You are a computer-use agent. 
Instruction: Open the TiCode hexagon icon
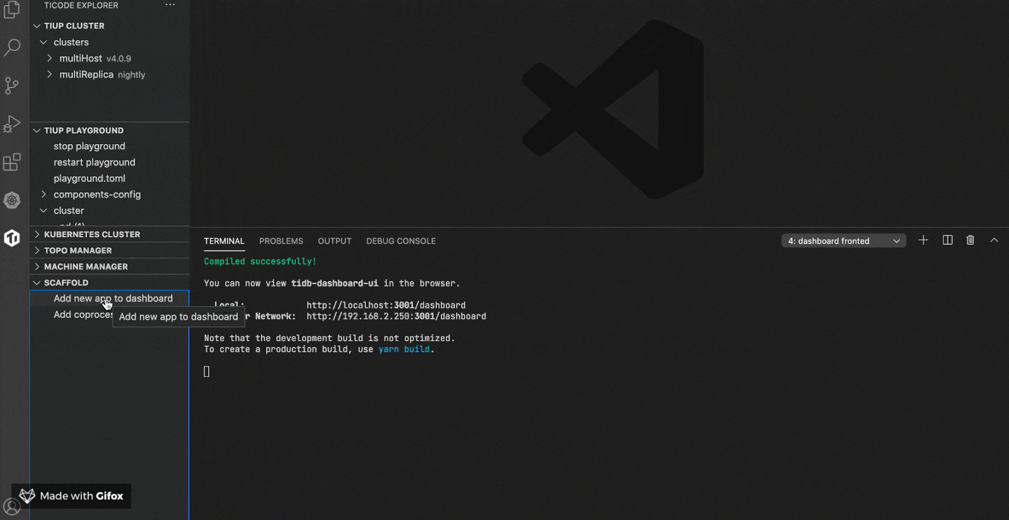tap(12, 238)
